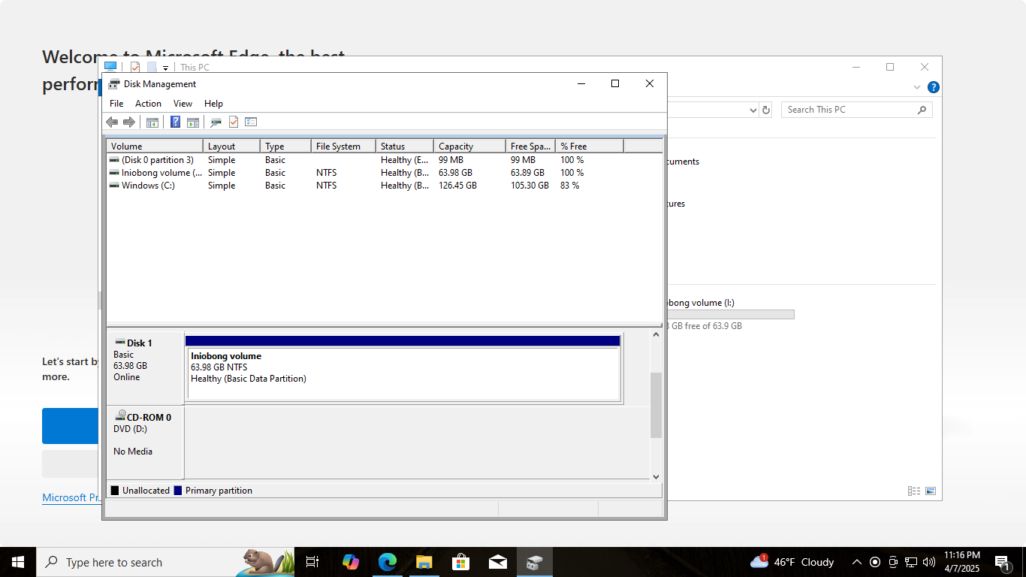Open the Customize Quick Access Toolbar arrow in This PC

[x=165, y=68]
